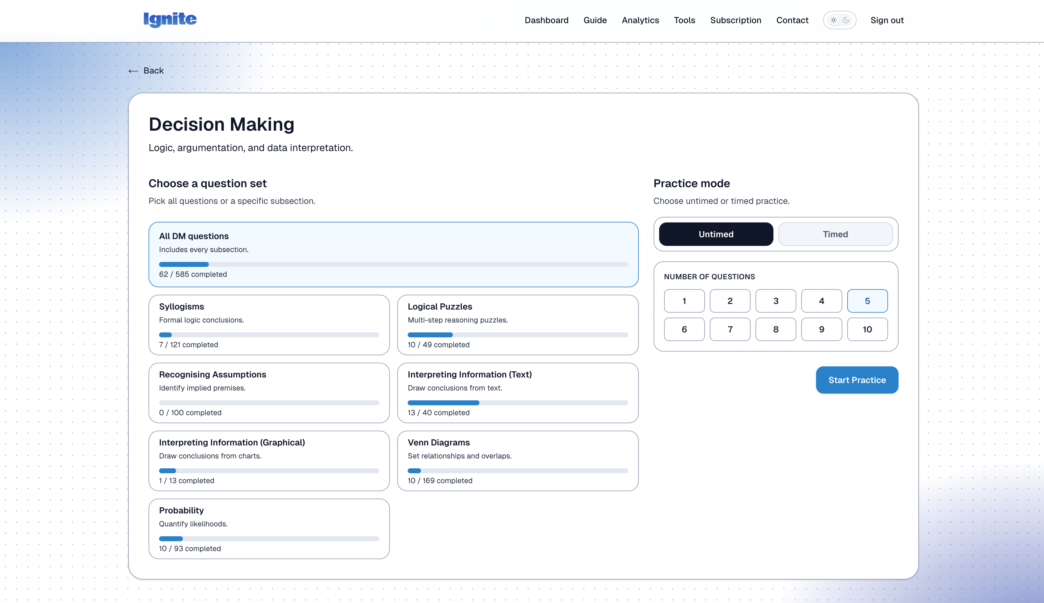Image resolution: width=1044 pixels, height=603 pixels.
Task: Sign out of the account
Action: [887, 20]
